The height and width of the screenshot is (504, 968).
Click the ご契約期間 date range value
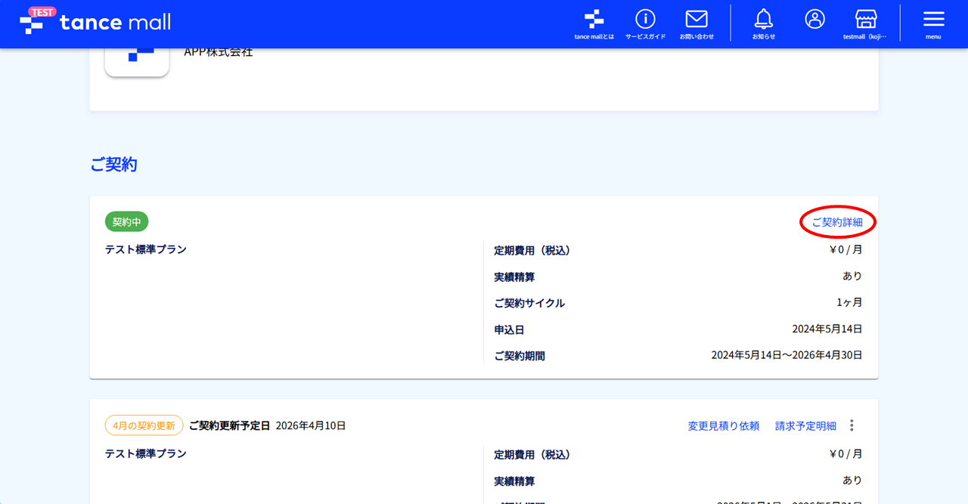pyautogui.click(x=786, y=355)
